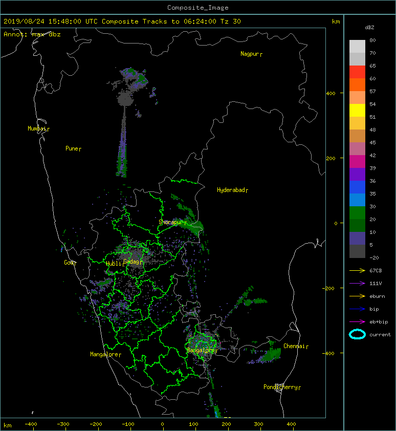Click the Composite_Image title text
The image size is (396, 431).
point(198,8)
